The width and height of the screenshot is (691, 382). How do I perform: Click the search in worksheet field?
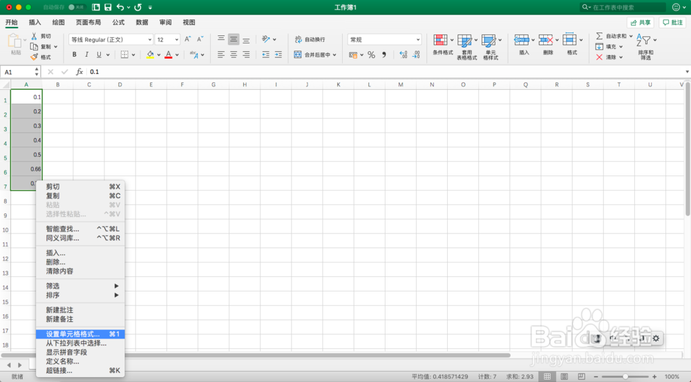623,7
